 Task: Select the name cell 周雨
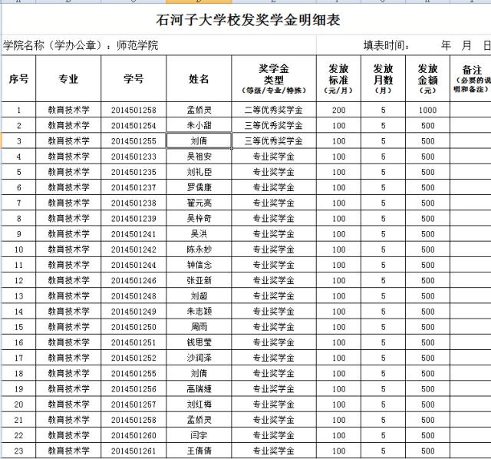click(199, 327)
